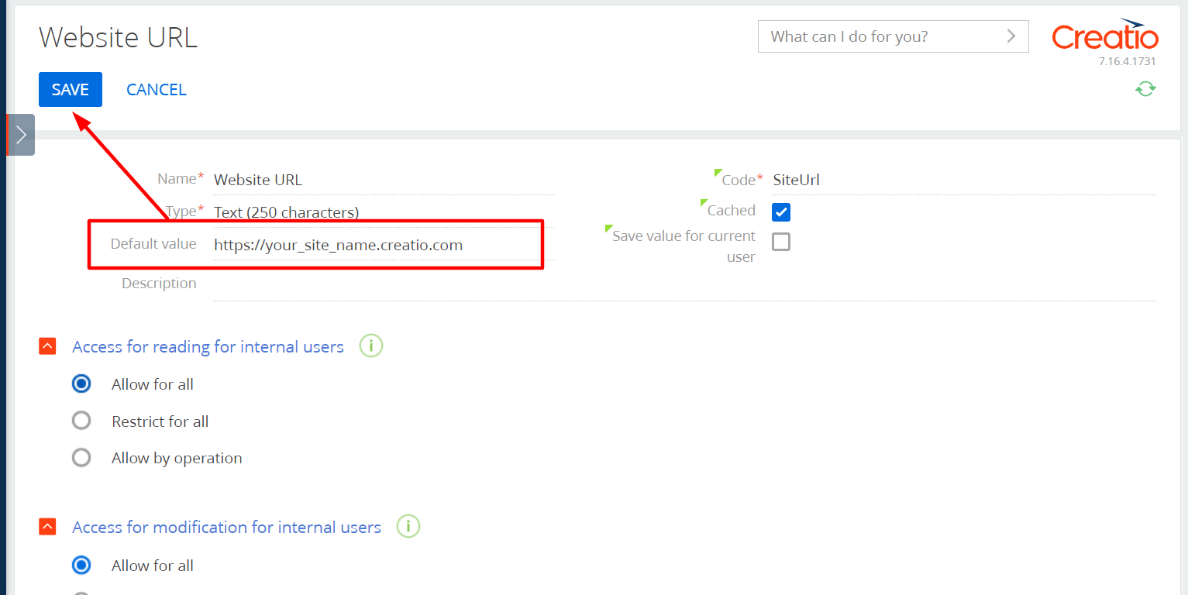Click the CANCEL button

coord(157,89)
